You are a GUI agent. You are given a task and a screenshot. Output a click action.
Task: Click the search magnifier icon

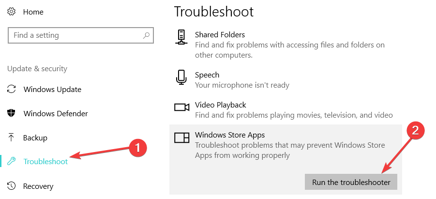click(x=146, y=35)
